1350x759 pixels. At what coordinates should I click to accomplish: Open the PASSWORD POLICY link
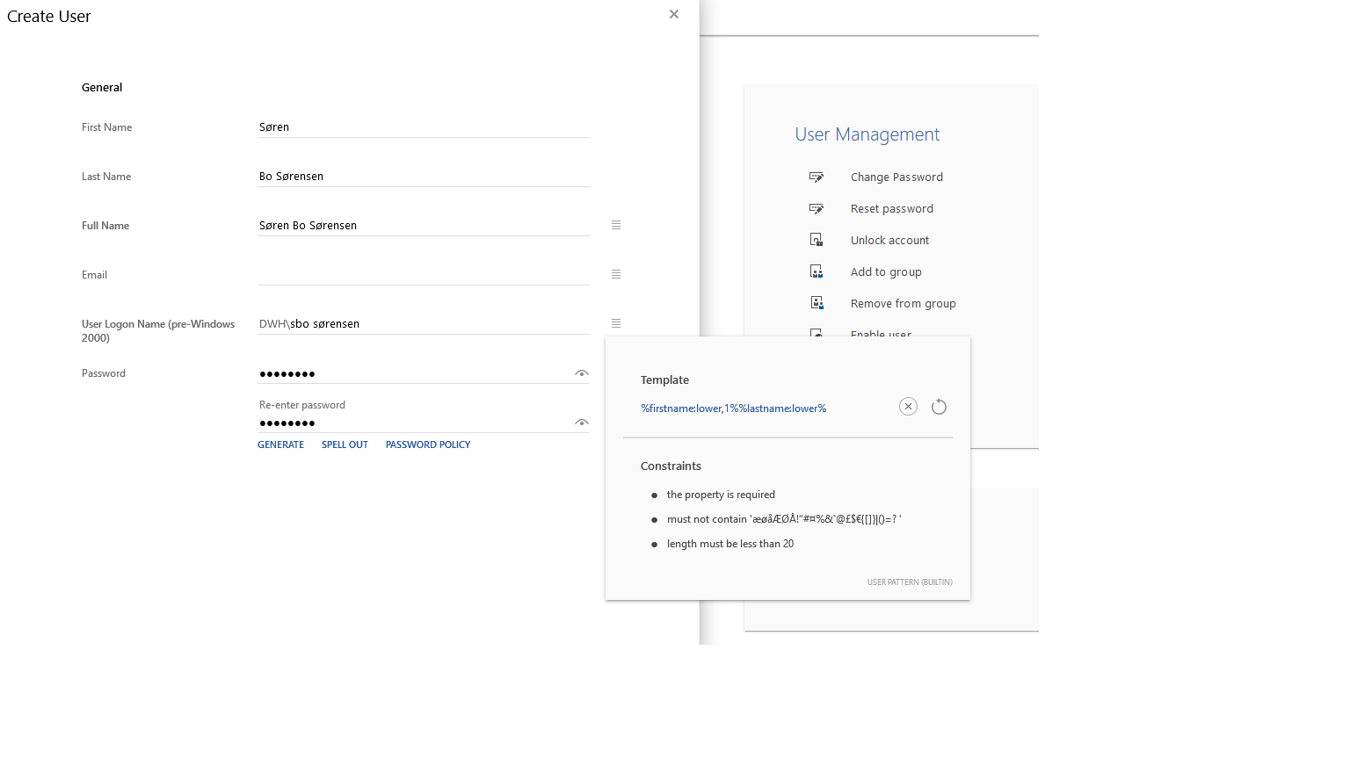click(x=428, y=445)
